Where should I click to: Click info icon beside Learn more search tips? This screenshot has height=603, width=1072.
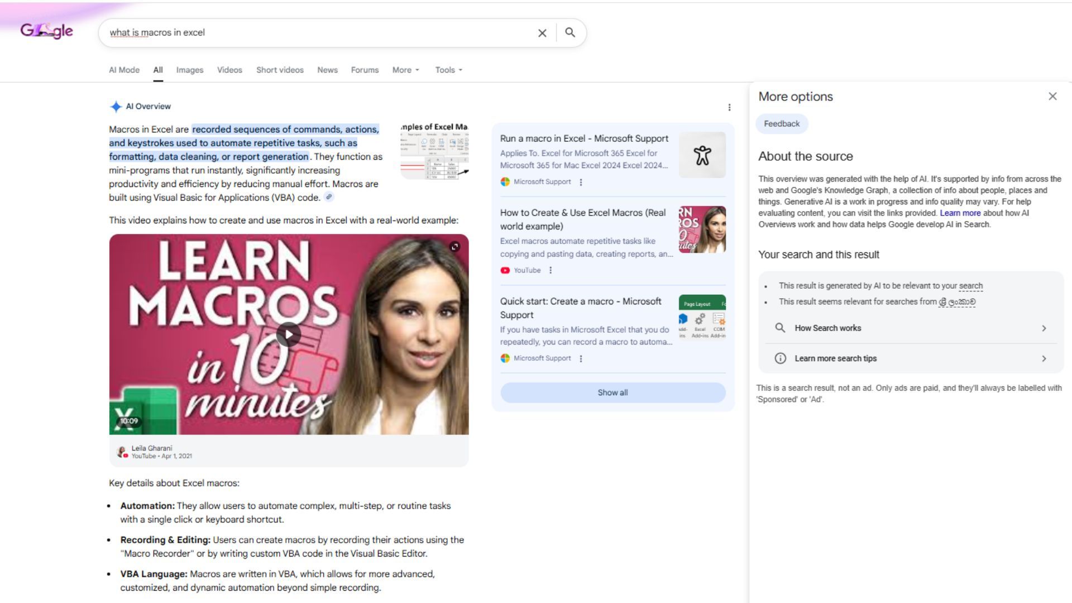[x=780, y=358]
